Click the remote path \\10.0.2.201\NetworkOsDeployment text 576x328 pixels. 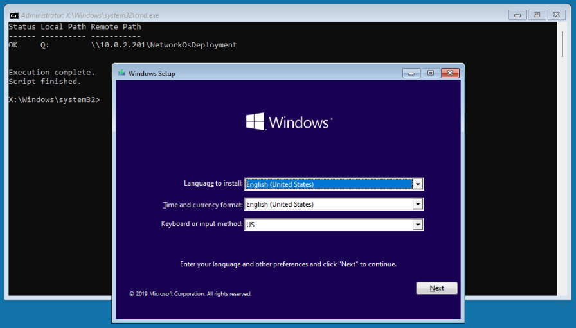[x=164, y=45]
